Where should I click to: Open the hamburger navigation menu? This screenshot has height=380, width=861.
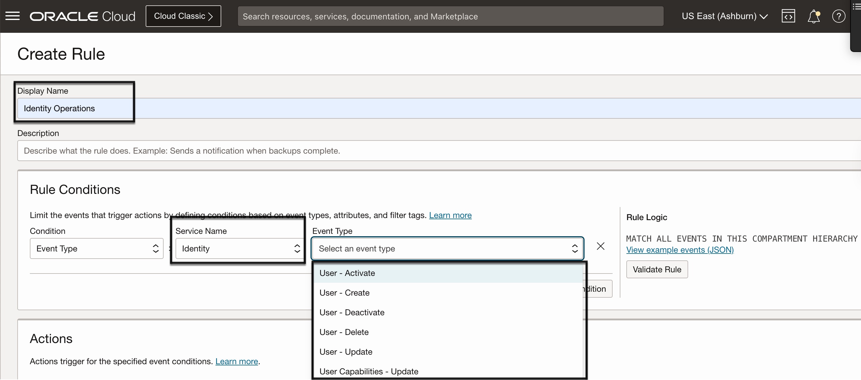click(12, 16)
